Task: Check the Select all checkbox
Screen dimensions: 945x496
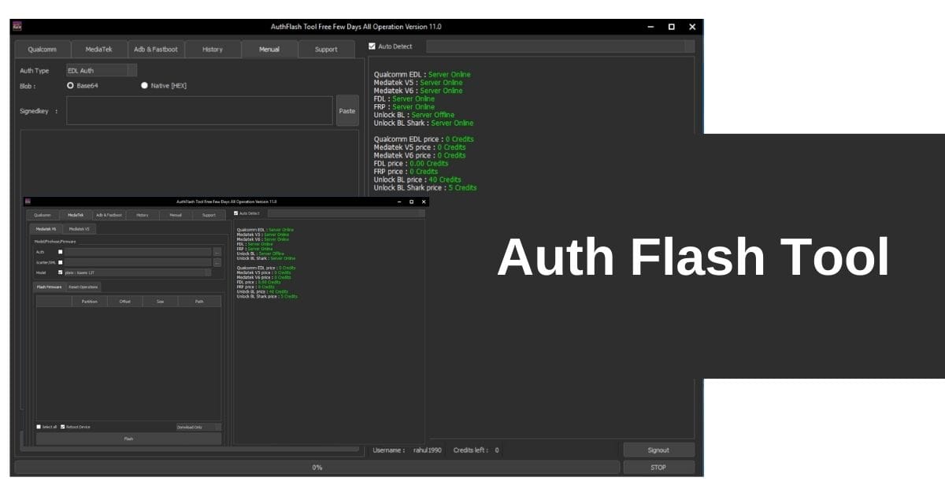Action: tap(39, 427)
